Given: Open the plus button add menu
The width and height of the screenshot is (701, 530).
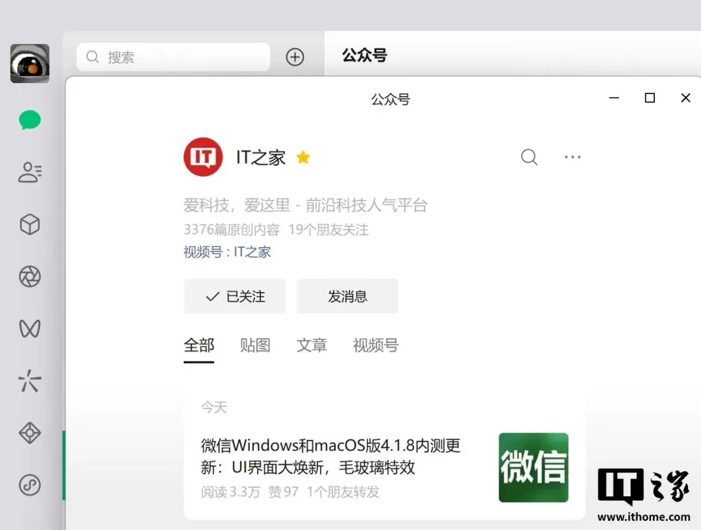Looking at the screenshot, I should 295,56.
